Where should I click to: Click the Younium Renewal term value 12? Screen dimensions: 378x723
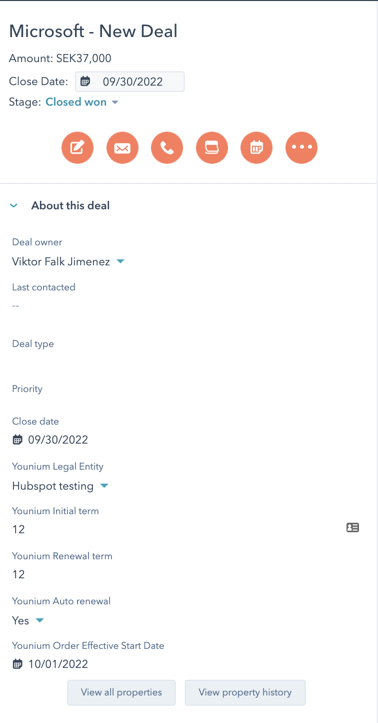pos(18,574)
